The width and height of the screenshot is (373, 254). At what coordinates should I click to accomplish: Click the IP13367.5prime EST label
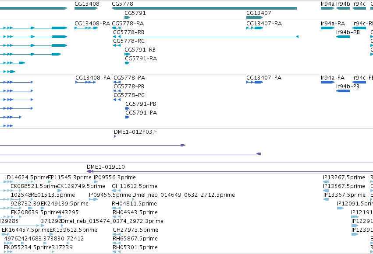pyautogui.click(x=344, y=195)
